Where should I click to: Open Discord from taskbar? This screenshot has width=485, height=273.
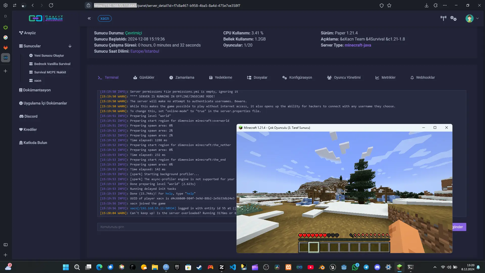click(377, 267)
